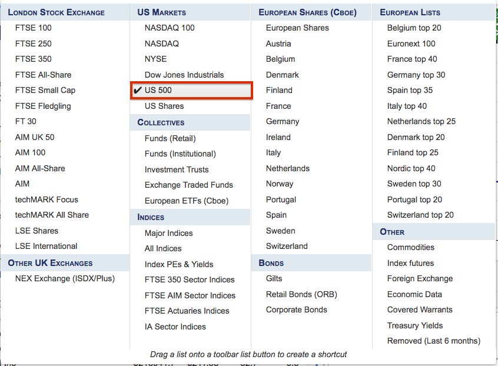Choose NASDAQ 100 list

pos(170,28)
